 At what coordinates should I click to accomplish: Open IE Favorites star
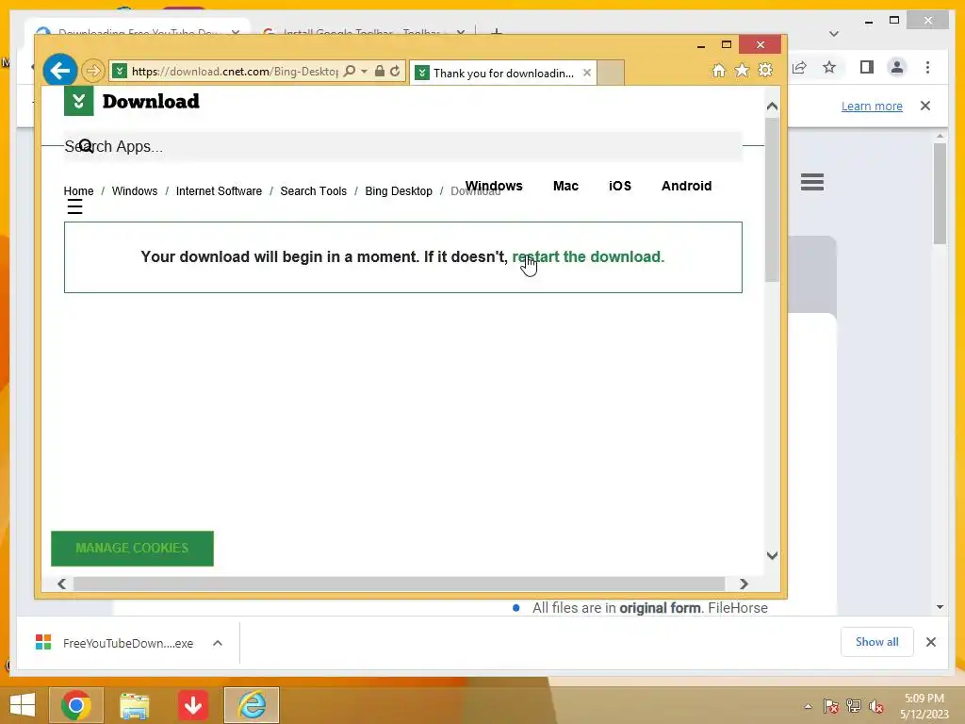point(742,70)
